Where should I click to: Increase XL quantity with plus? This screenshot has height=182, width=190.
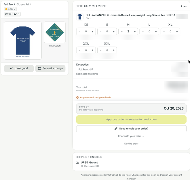point(177,31)
